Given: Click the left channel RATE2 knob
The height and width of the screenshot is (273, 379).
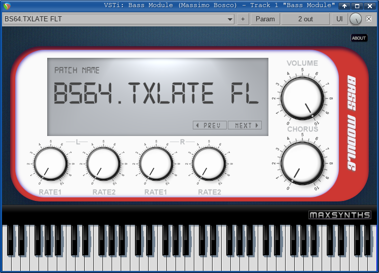Looking at the screenshot, I should [103, 164].
